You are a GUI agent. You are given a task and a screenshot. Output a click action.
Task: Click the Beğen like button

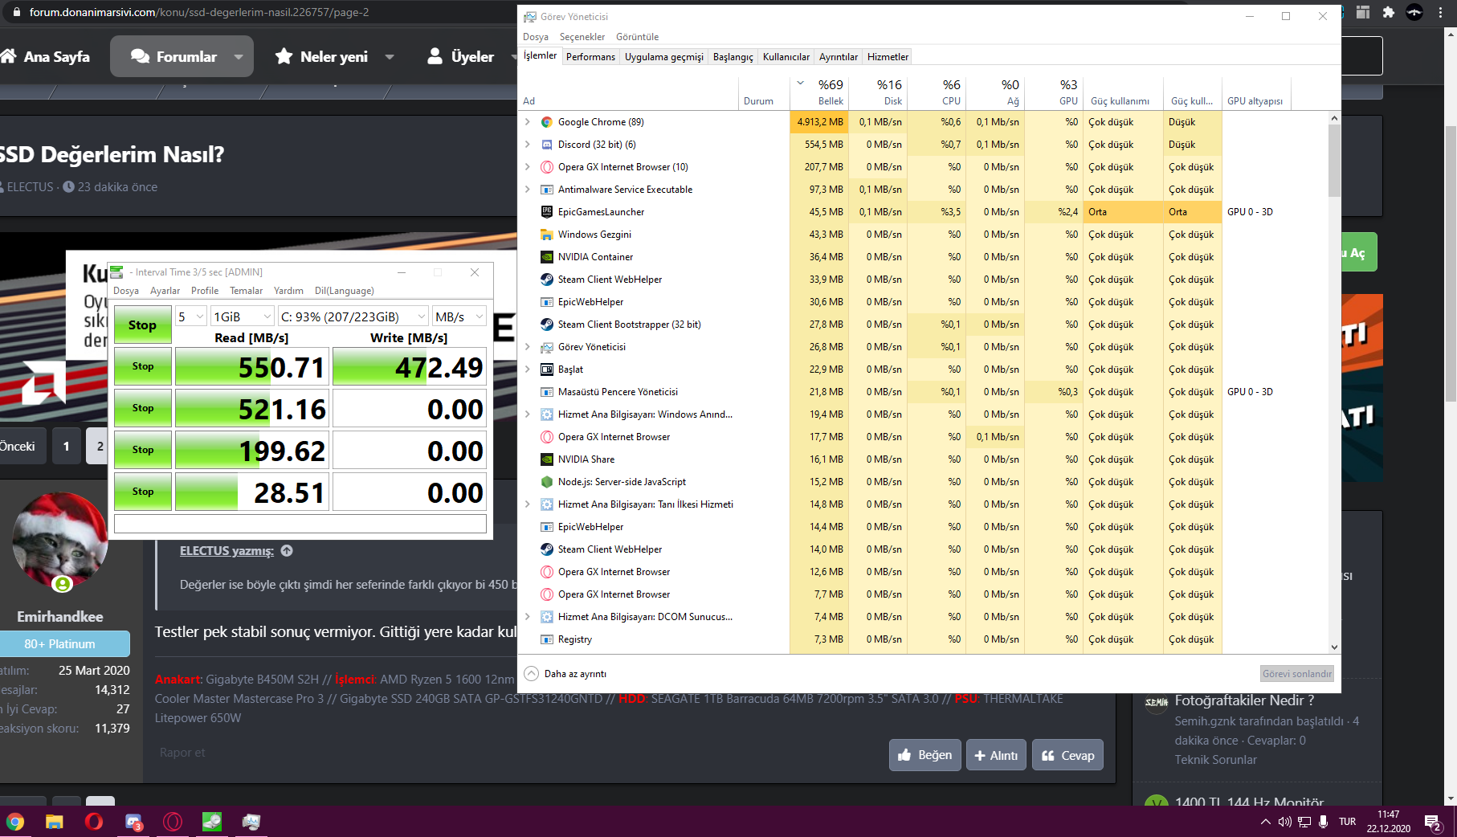pos(925,755)
